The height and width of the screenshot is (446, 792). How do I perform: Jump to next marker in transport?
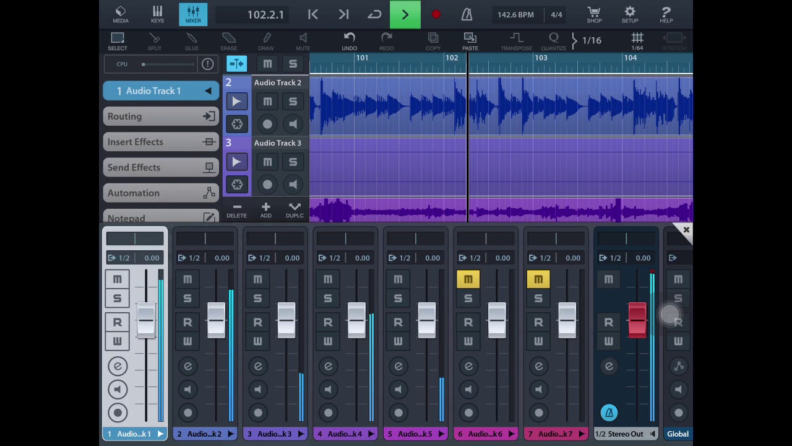[x=344, y=15]
